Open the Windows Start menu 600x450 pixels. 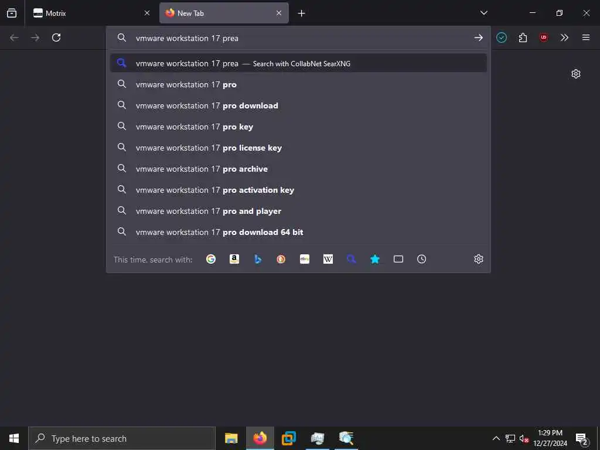(14, 438)
